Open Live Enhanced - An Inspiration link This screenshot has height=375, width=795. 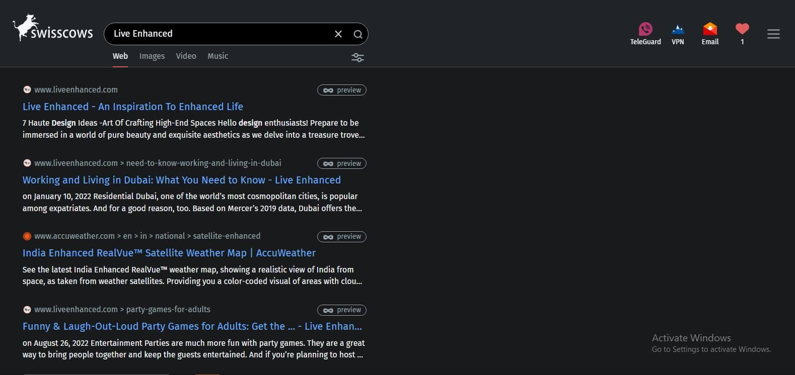133,107
